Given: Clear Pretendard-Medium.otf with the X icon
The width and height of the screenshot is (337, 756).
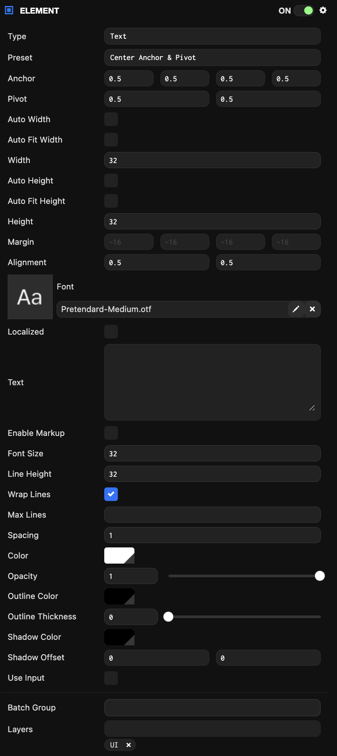Looking at the screenshot, I should (312, 309).
